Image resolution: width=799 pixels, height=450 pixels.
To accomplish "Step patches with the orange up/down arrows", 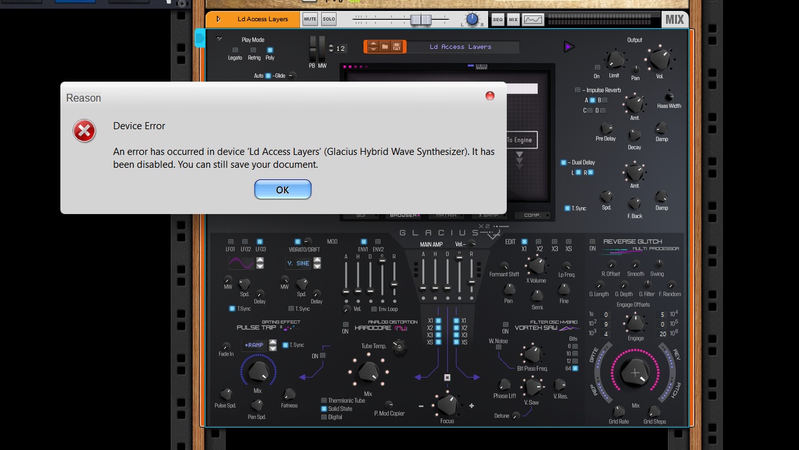I will click(373, 46).
